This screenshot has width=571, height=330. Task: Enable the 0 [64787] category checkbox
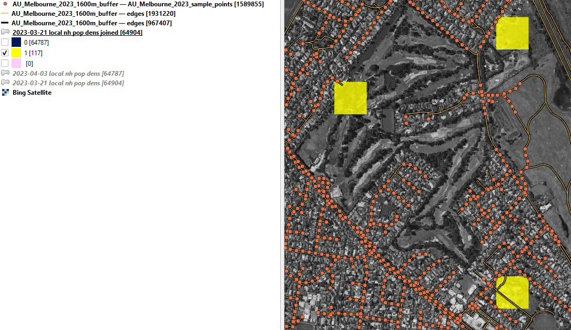(5, 42)
